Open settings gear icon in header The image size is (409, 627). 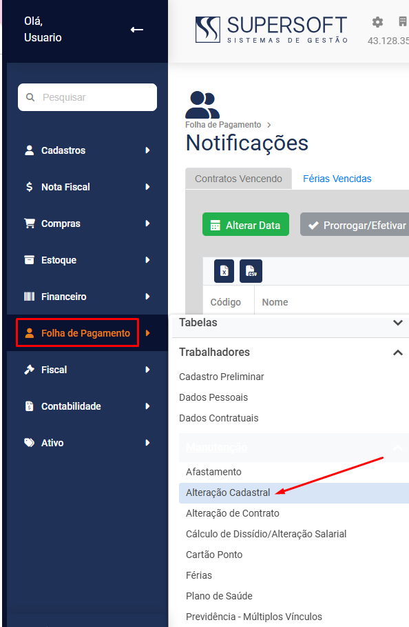[x=377, y=22]
